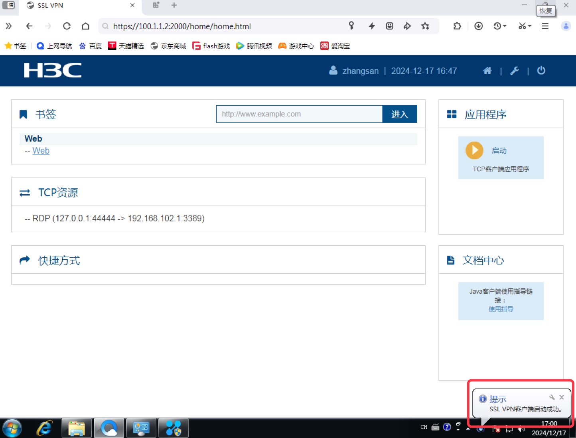Viewport: 576px width, 438px height.
Task: Click the 应用程序 grid icon
Action: pyautogui.click(x=452, y=114)
